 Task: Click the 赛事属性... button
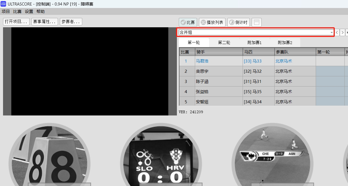point(45,22)
